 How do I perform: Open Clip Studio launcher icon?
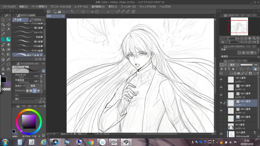pos(48,12)
